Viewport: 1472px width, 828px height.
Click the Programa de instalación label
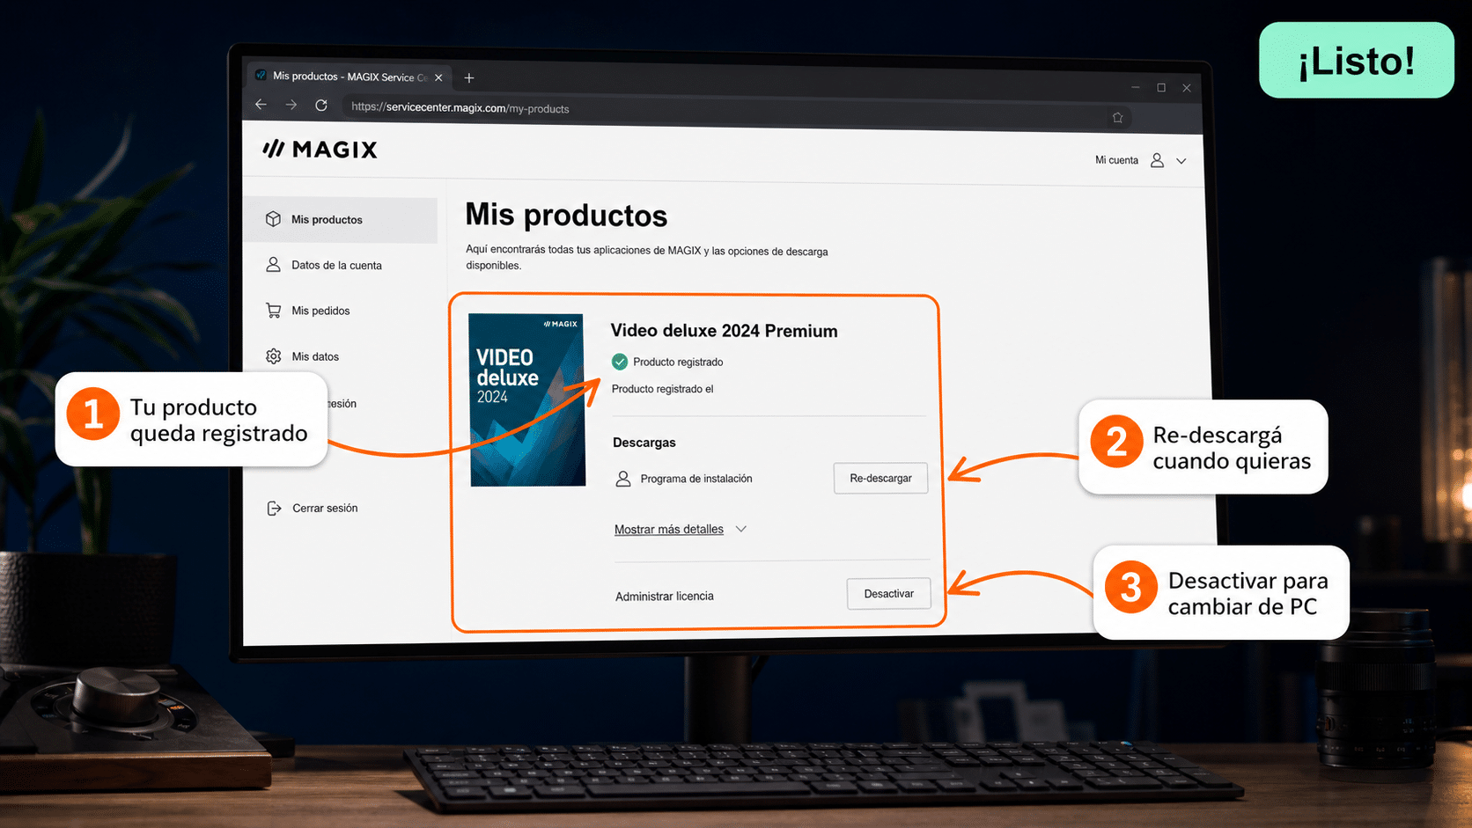coord(696,479)
